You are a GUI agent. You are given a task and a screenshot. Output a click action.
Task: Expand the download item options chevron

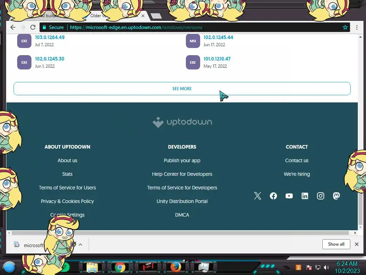80,245
